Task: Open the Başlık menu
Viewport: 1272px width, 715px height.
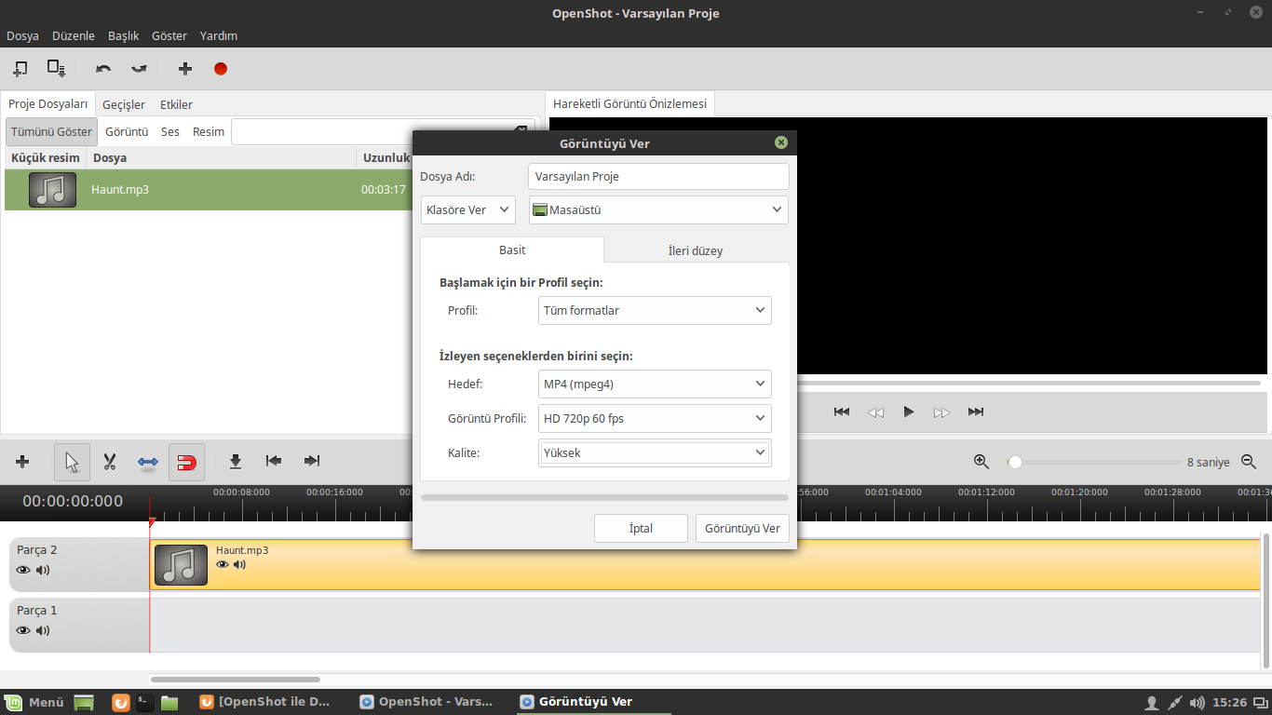Action: tap(123, 35)
